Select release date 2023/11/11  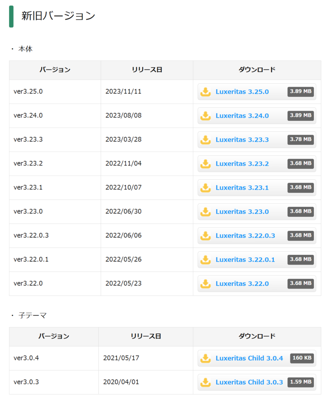coord(123,91)
